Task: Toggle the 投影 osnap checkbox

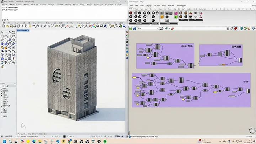Action: point(2,112)
